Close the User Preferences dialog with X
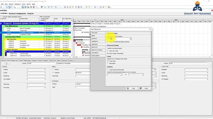Viewport: 213px width, 119px height. pyautogui.click(x=150, y=29)
